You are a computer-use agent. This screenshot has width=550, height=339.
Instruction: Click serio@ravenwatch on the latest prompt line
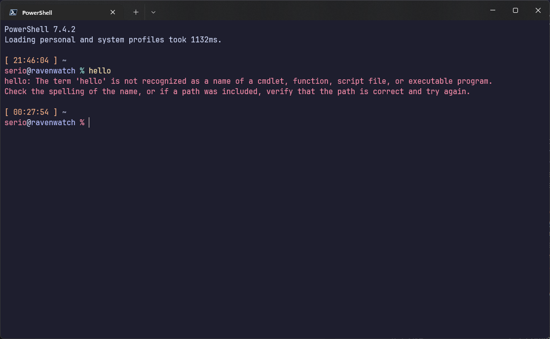pyautogui.click(x=40, y=123)
